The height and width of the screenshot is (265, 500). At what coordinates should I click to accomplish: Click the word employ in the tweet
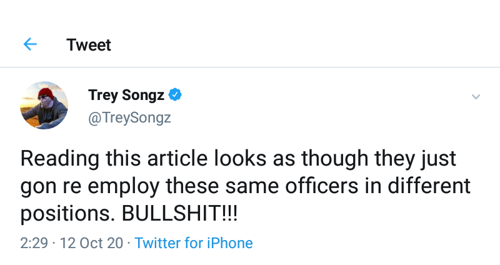click(138, 187)
